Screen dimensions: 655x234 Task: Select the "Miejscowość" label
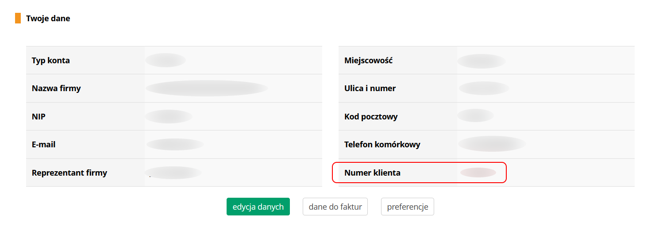pyautogui.click(x=368, y=60)
